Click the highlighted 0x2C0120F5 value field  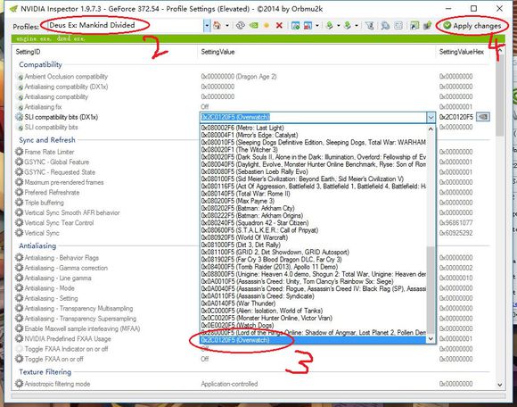(x=313, y=117)
